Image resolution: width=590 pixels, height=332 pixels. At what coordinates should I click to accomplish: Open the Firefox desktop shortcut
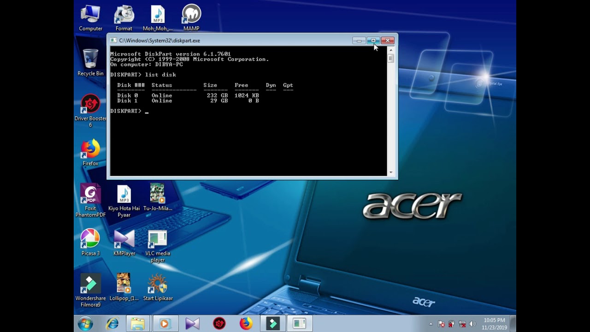coord(90,153)
